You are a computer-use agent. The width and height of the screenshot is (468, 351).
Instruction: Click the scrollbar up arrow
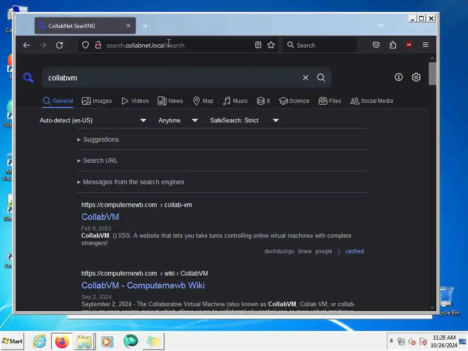(432, 58)
